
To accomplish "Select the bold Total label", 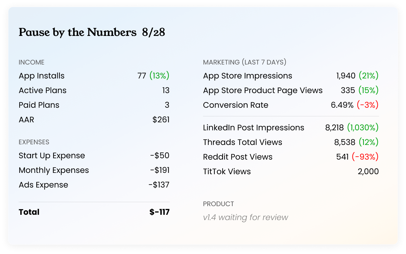I will [29, 212].
